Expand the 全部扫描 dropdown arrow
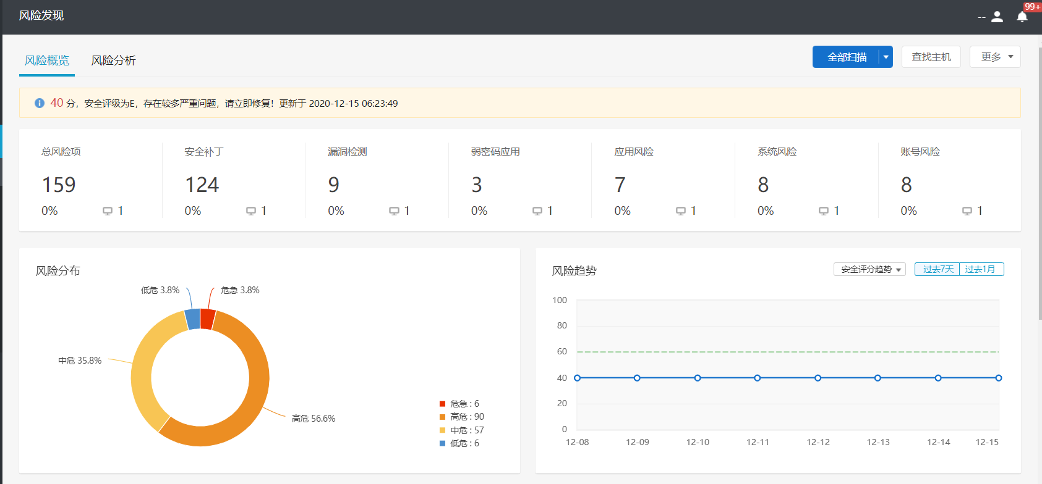 pos(886,57)
